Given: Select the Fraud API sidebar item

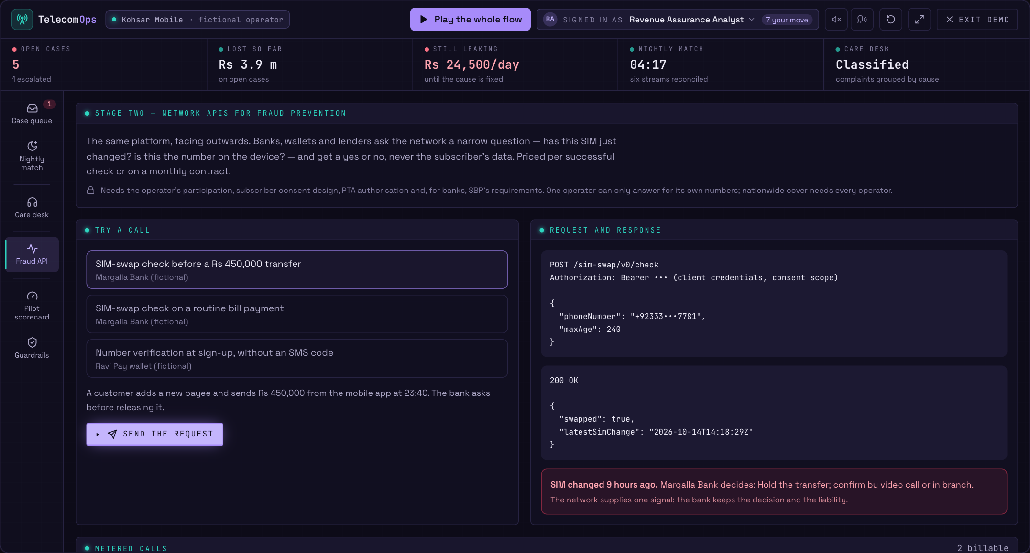Looking at the screenshot, I should coord(32,254).
